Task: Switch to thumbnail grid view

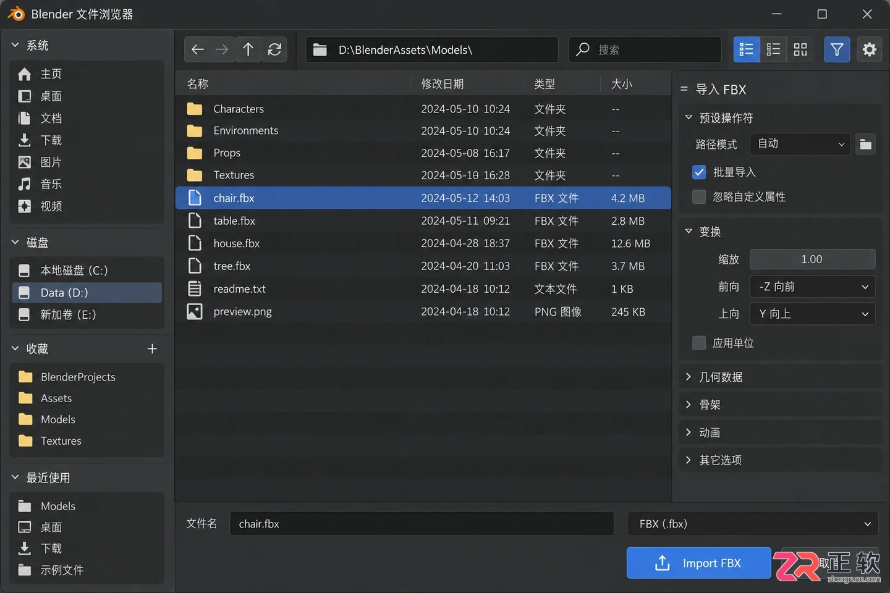Action: (x=800, y=49)
